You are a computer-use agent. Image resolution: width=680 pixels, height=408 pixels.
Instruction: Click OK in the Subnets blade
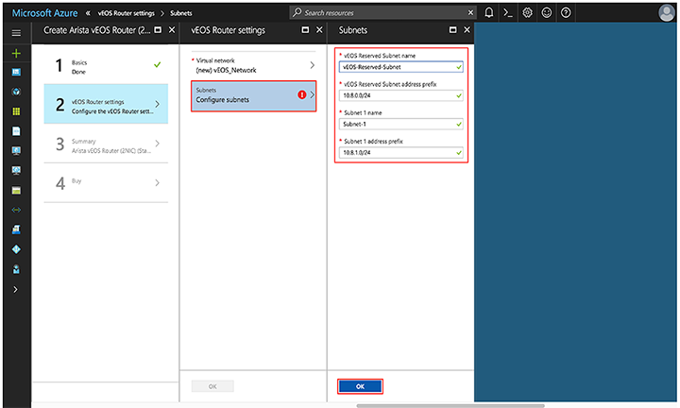click(x=360, y=386)
